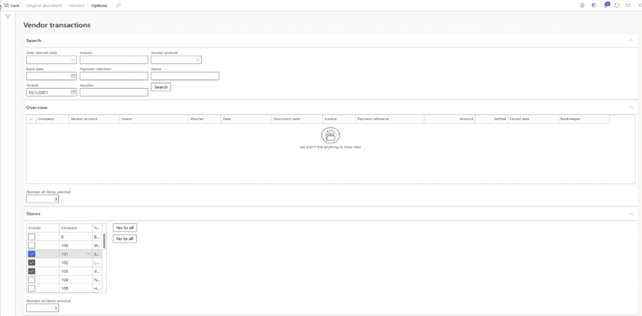The height and width of the screenshot is (316, 642).
Task: Click Number of stores selected field under Stores
Action: click(43, 308)
